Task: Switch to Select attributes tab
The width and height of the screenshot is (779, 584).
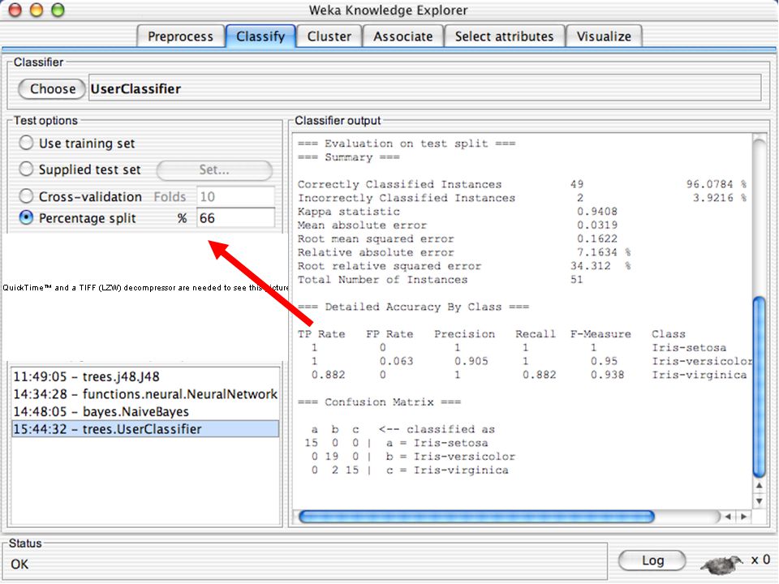Action: tap(504, 36)
